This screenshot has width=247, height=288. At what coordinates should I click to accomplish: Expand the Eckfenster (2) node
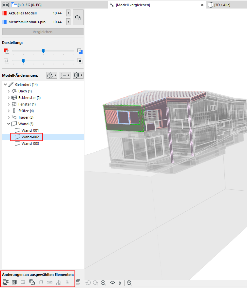click(x=9, y=98)
